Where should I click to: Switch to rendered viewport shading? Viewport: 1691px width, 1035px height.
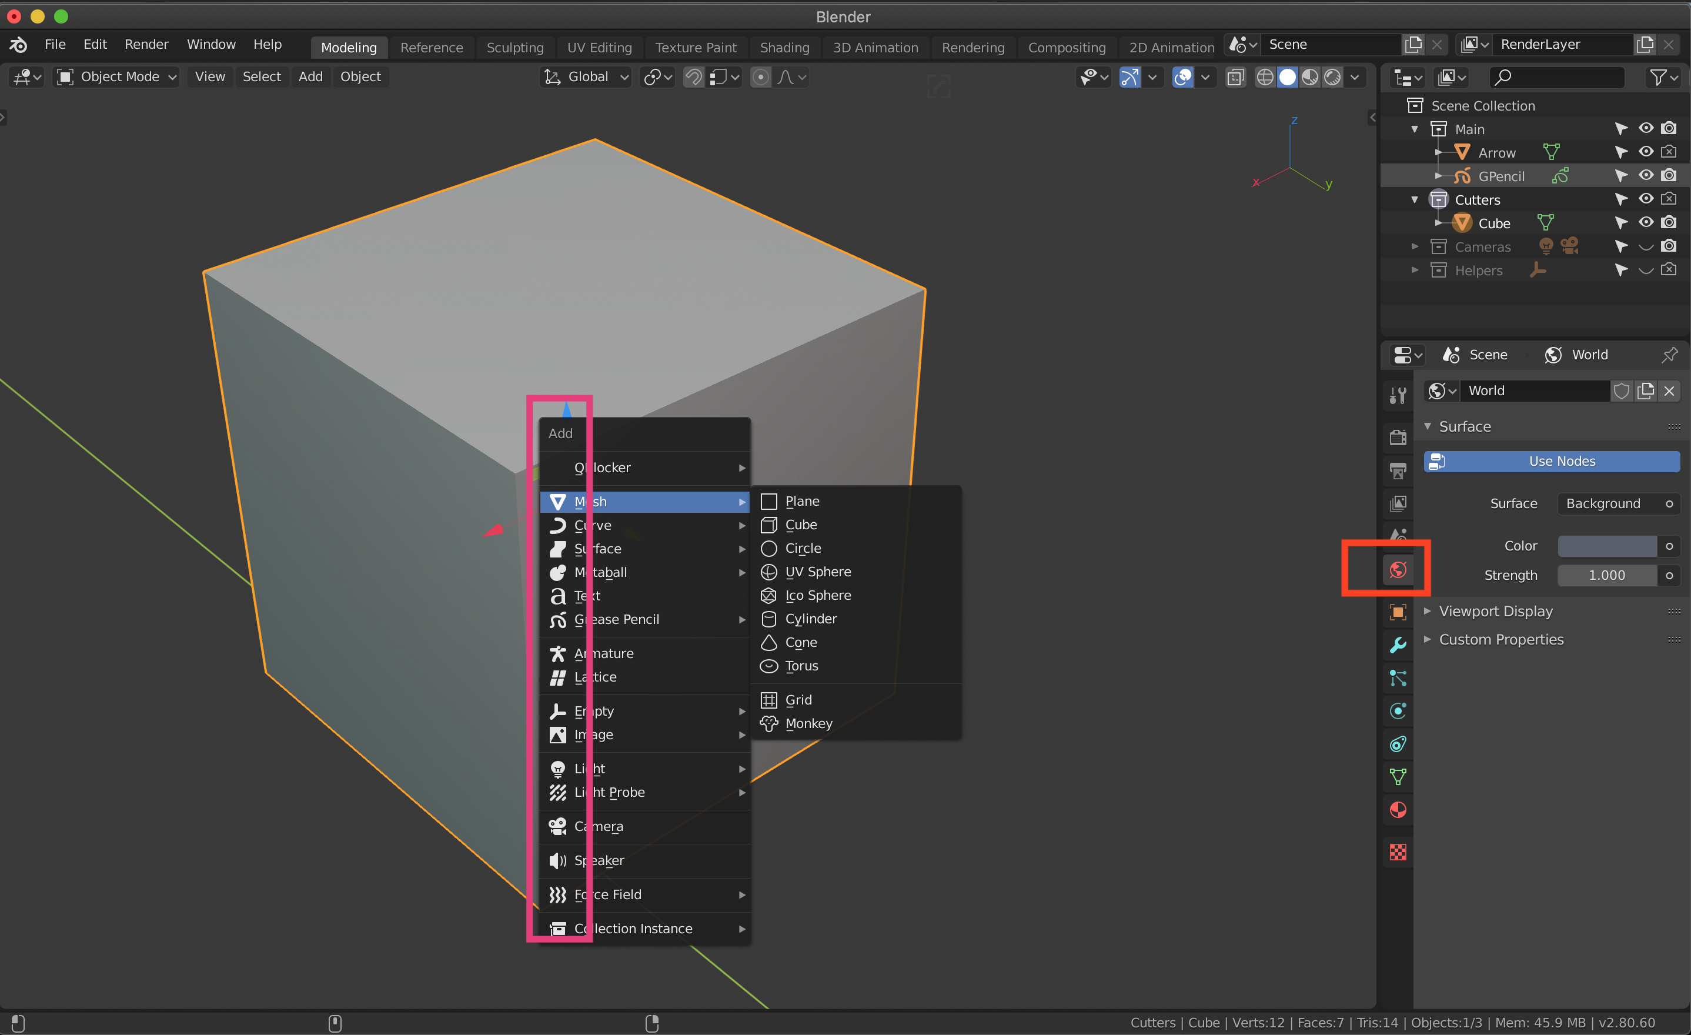(x=1332, y=77)
